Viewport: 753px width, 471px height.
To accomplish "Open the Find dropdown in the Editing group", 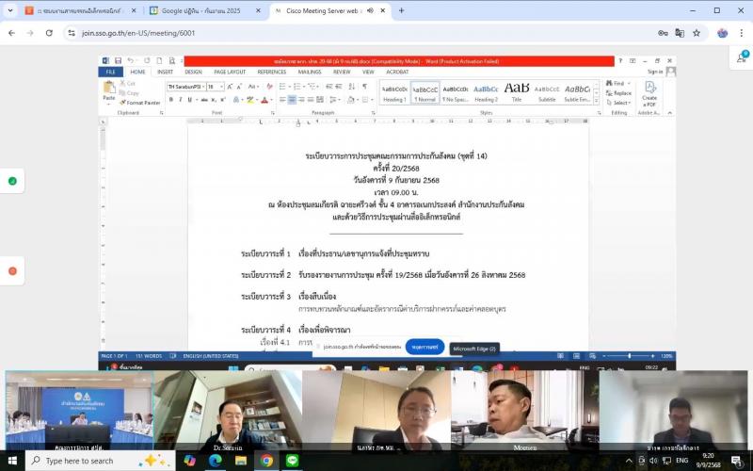I will pos(629,84).
